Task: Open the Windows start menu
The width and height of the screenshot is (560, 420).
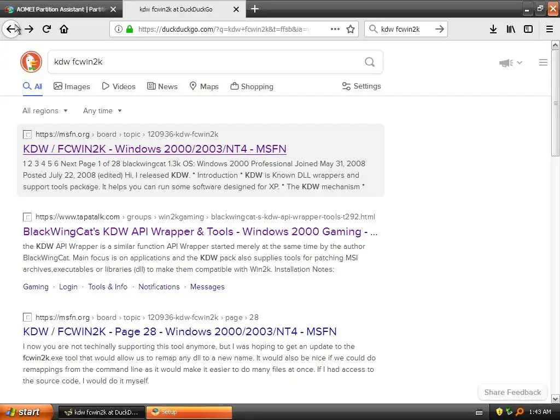Action: [x=26, y=412]
